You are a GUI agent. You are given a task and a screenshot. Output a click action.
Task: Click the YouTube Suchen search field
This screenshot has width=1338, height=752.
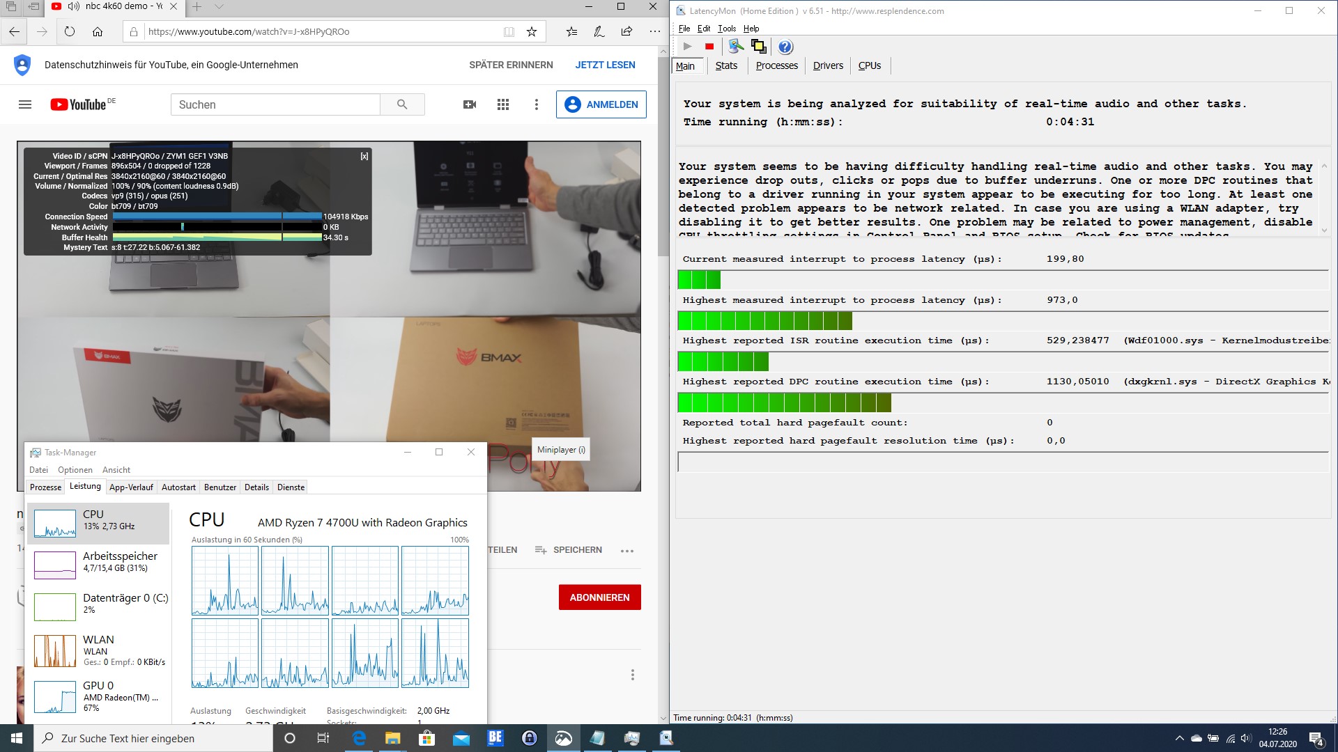[275, 104]
